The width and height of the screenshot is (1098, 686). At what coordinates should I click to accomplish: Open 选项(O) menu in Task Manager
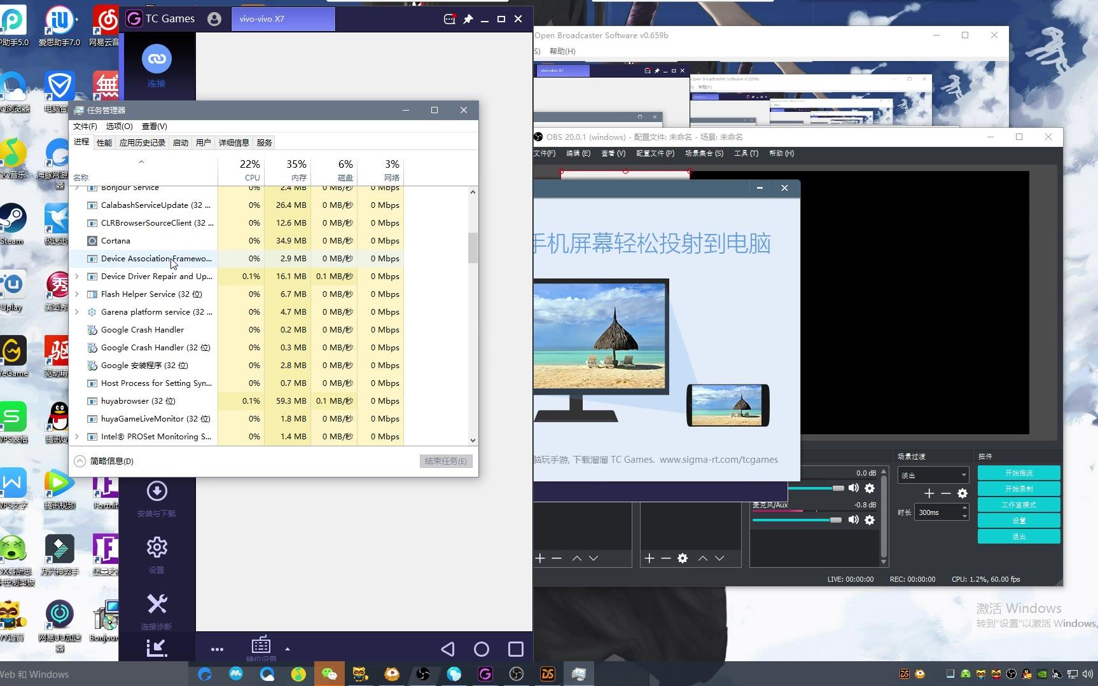click(x=119, y=127)
